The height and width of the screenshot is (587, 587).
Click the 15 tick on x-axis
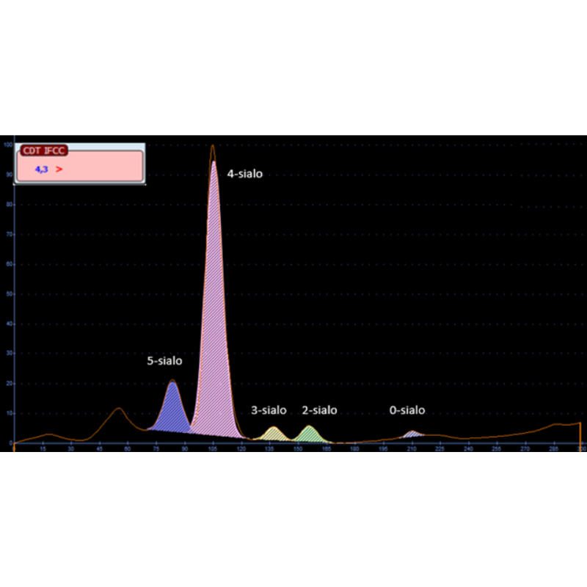43,449
